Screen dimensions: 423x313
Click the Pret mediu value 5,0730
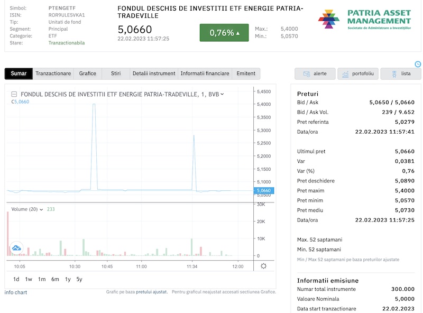coord(404,210)
